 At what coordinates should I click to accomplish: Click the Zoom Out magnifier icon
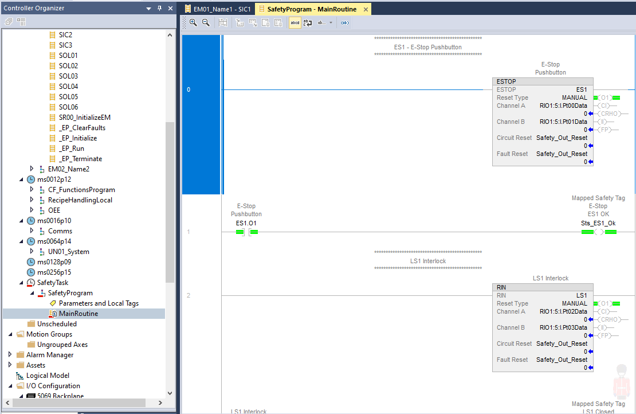(206, 23)
